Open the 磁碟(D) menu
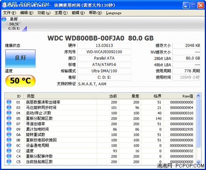 pos(78,13)
